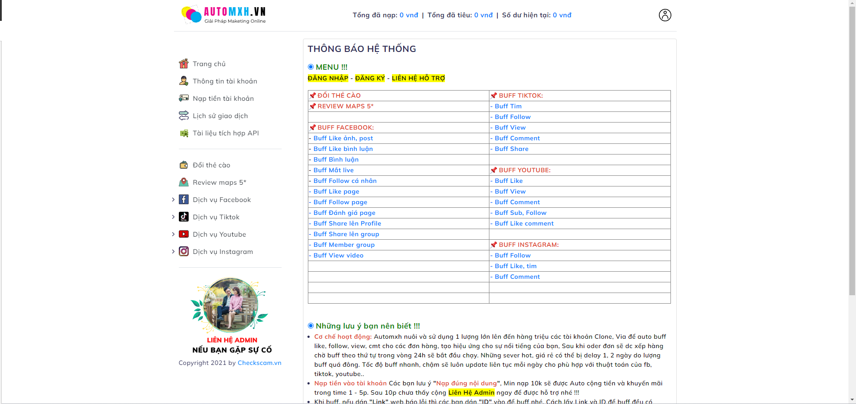This screenshot has height=404, width=856.
Task: Expand the Dịch vụ Youtube submenu arrow
Action: (x=173, y=234)
